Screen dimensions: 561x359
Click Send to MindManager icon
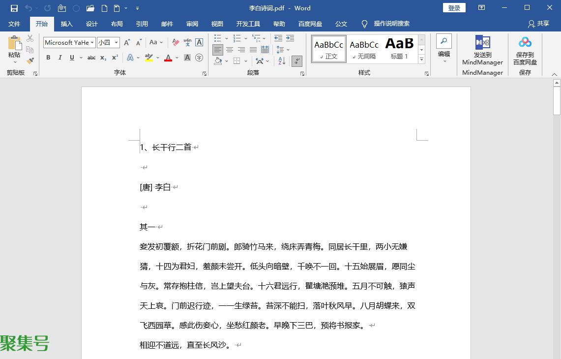tap(482, 43)
